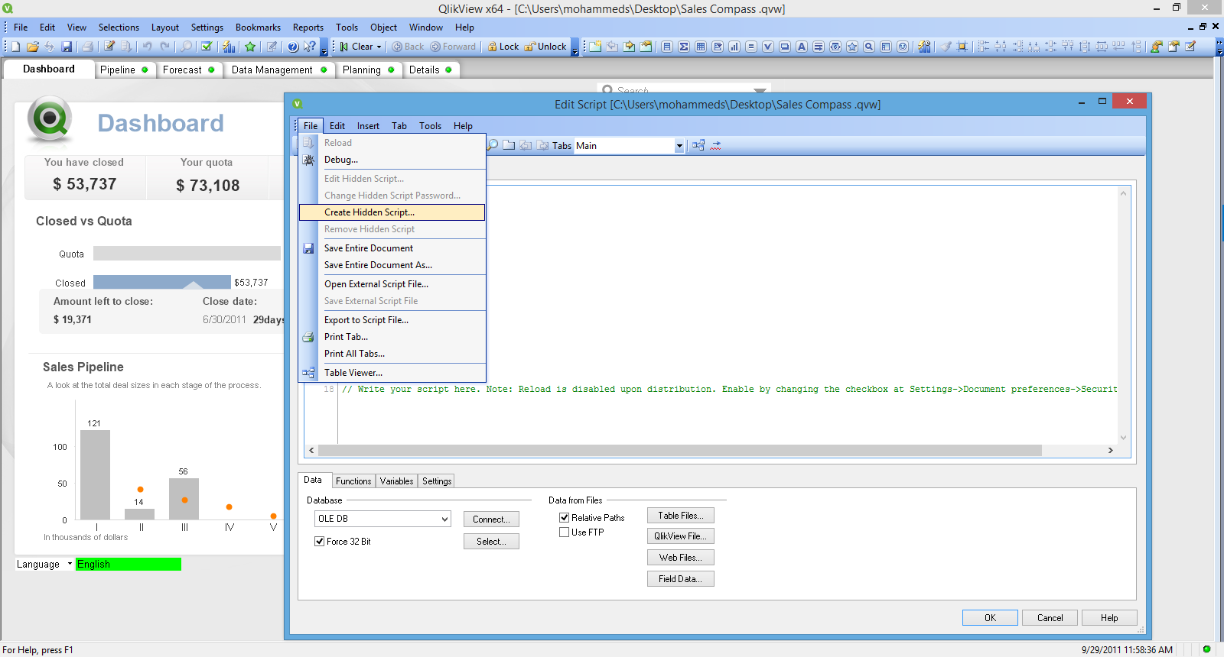This screenshot has height=657, width=1224.
Task: Toggle the Relative Paths checkbox
Action: pos(565,517)
